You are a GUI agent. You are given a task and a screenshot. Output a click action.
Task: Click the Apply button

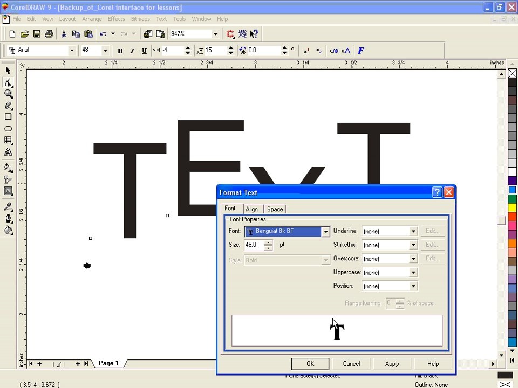pos(392,364)
